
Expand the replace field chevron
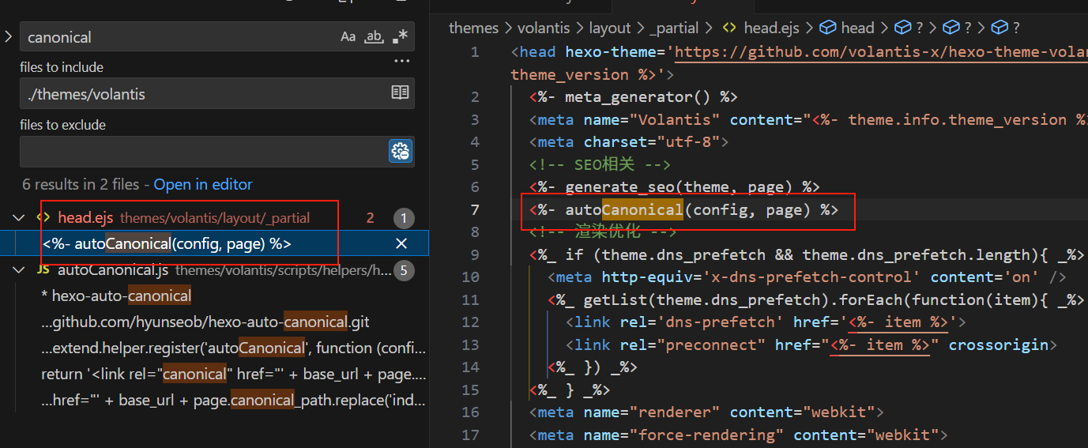click(8, 36)
